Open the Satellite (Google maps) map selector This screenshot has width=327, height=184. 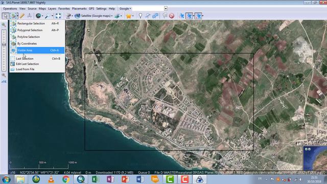pos(94,16)
